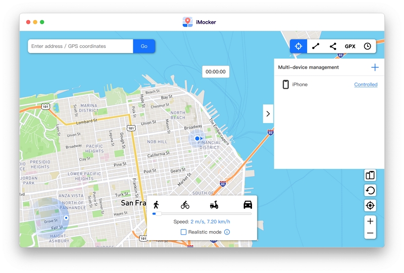Viewport: 404px width, 273px height.
Task: Open the history records clock icon
Action: 367,46
